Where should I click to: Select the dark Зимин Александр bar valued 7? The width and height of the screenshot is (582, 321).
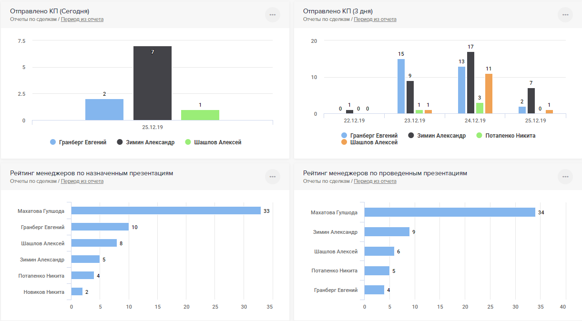tap(153, 83)
